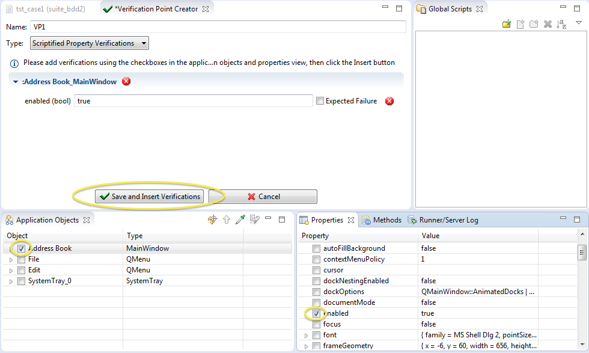Click the VP1 name input field
Viewport: 589px width, 353px height.
pos(218,27)
